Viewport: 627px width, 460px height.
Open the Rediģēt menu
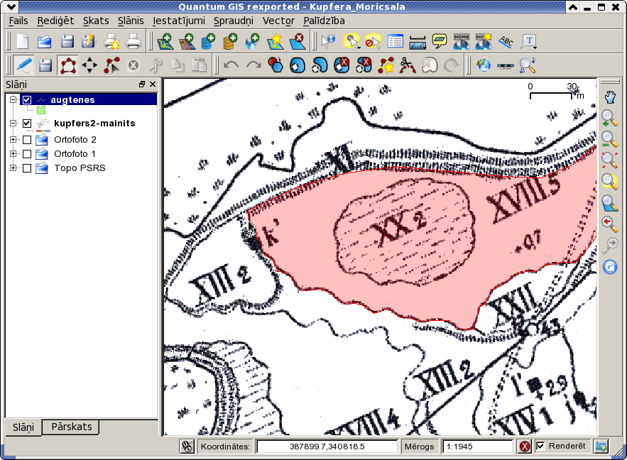click(55, 21)
